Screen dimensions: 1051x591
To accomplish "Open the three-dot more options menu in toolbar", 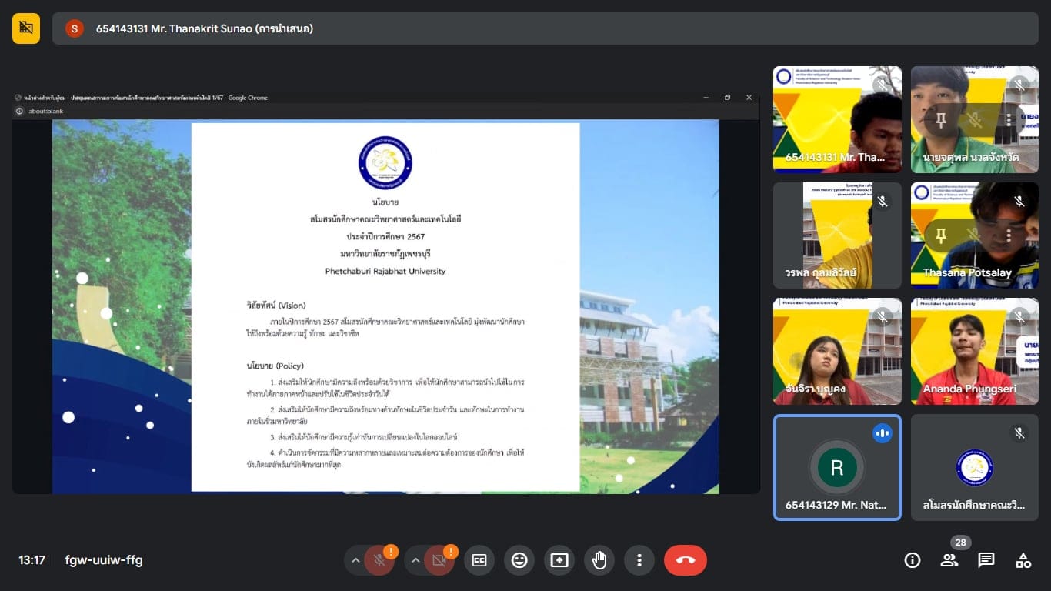I will (x=639, y=560).
